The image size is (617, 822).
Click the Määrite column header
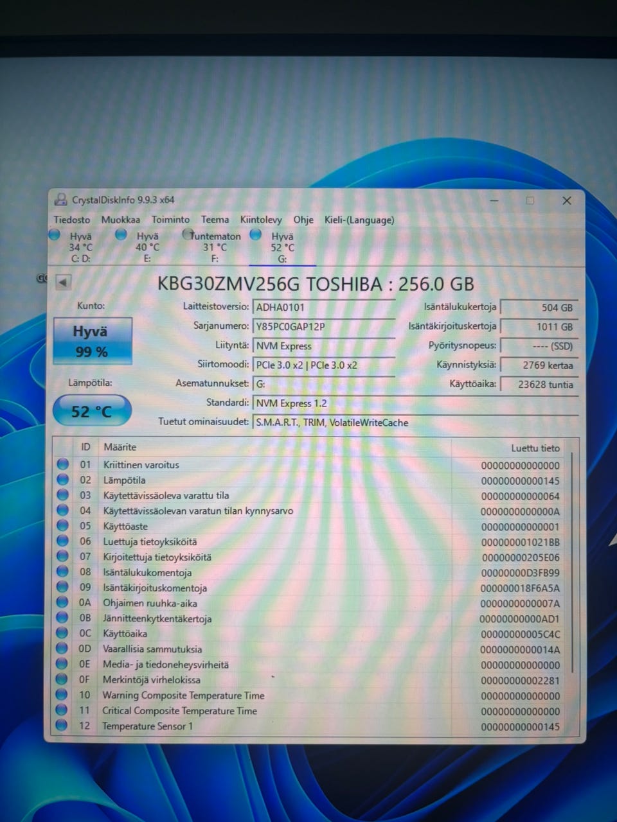coord(120,447)
